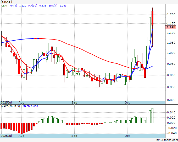Click the 0.000 MACD axis label

(171, 123)
